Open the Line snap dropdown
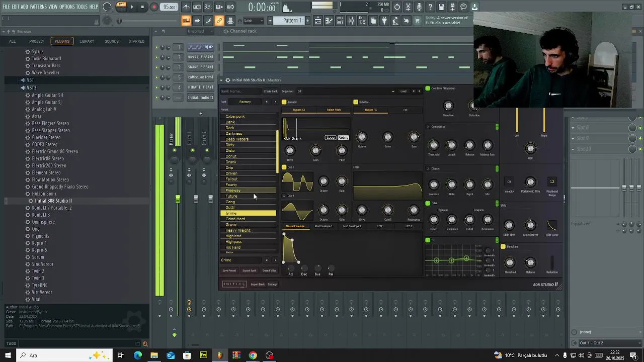 (254, 21)
